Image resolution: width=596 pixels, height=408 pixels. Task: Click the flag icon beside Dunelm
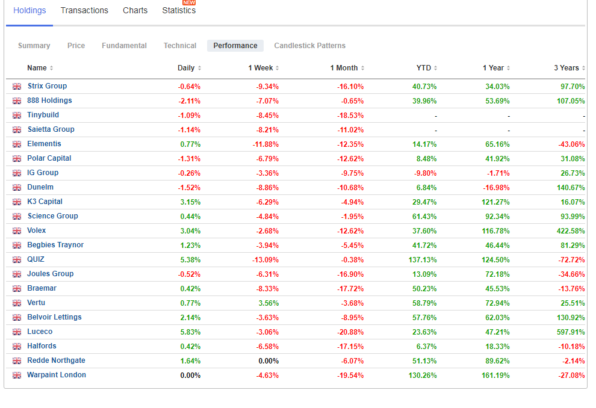(x=17, y=187)
